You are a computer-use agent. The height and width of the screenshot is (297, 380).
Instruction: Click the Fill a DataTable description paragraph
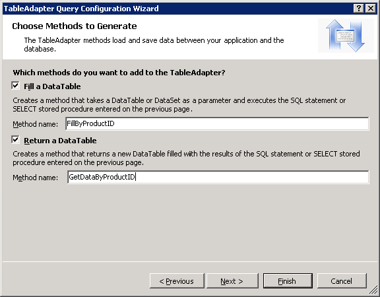click(179, 105)
